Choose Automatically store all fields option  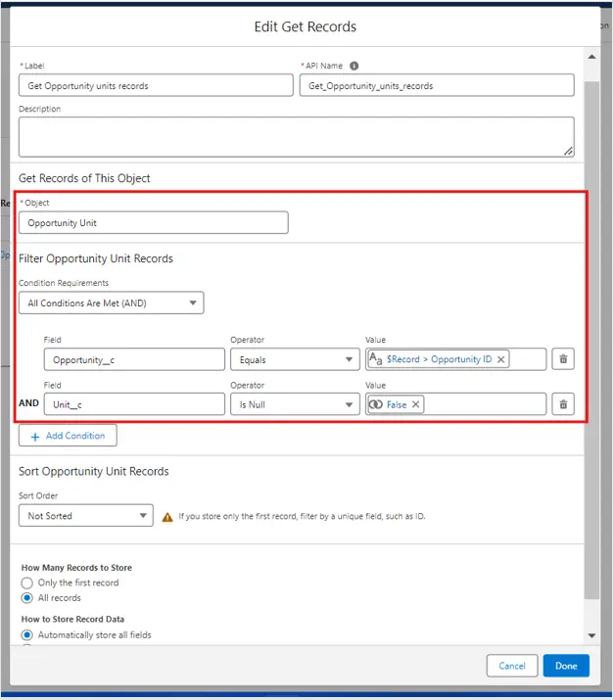(x=27, y=635)
